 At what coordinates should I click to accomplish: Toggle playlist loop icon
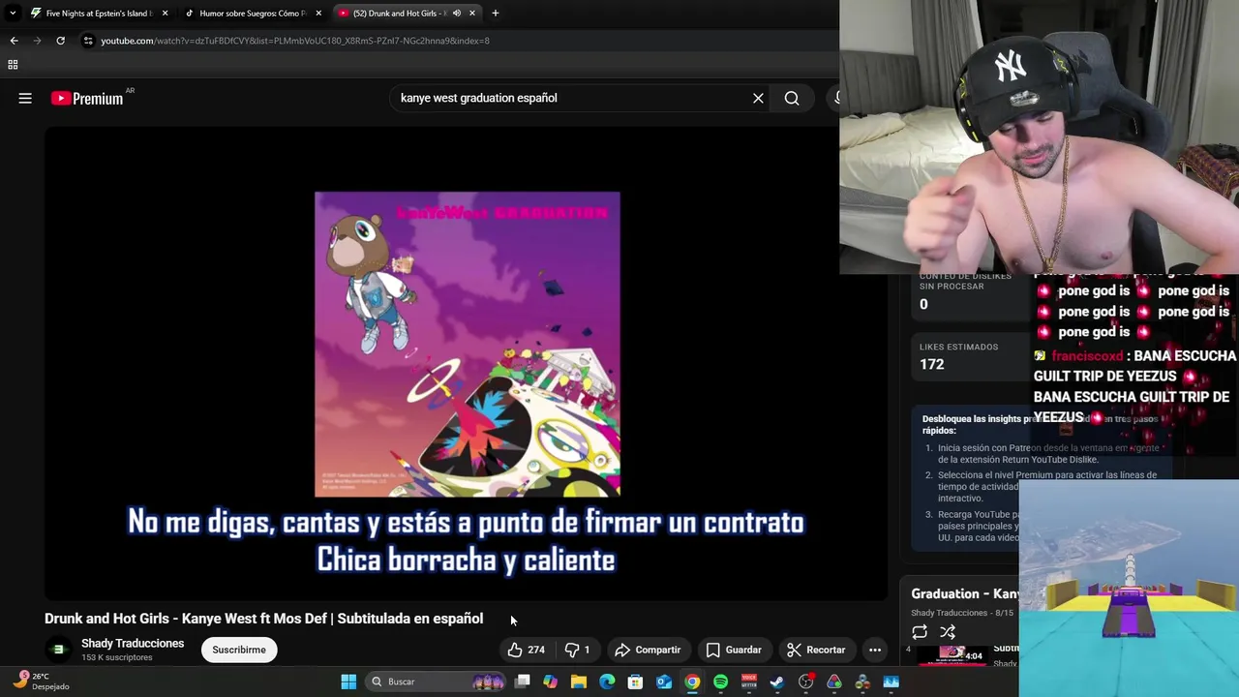920,632
